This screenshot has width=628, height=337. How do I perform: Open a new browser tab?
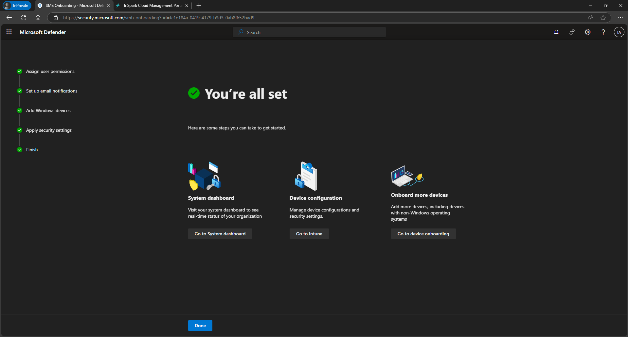point(199,6)
